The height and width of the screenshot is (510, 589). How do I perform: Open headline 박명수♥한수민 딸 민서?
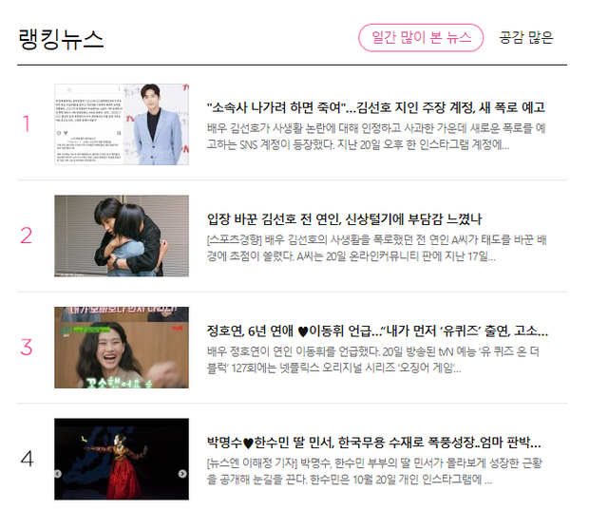click(374, 443)
